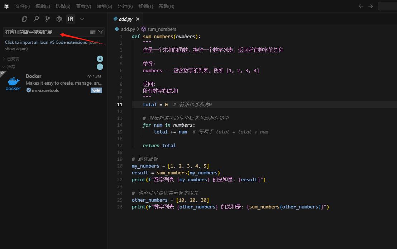
Task: Click line number 11 in the gutter
Action: click(120, 104)
